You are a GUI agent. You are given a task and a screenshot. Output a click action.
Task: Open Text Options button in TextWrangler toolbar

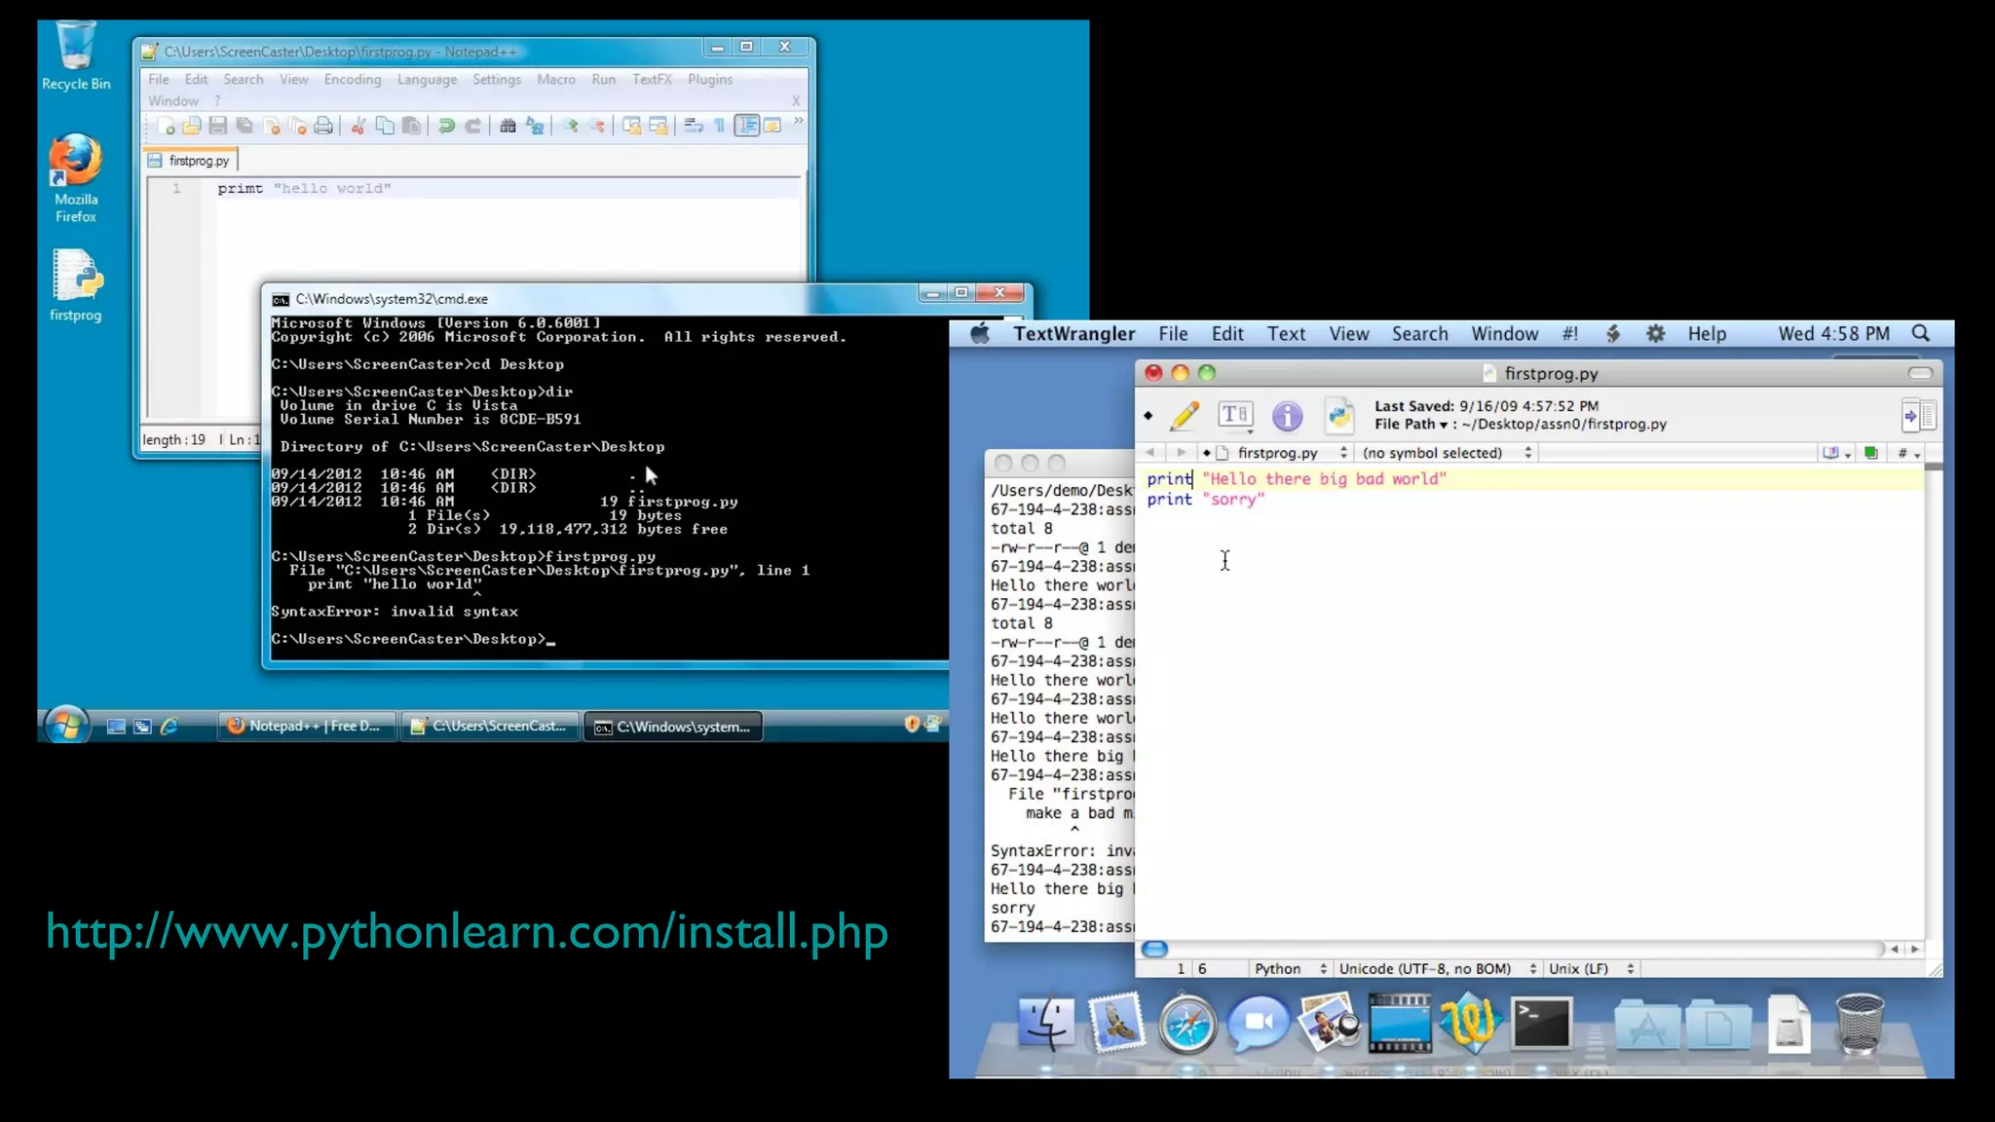click(1235, 416)
